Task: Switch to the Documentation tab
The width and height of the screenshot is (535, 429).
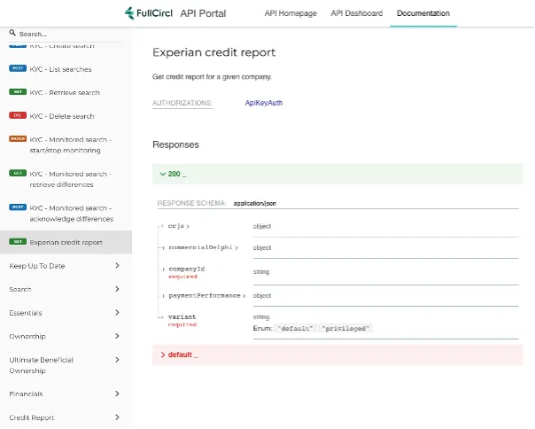Action: pos(423,13)
